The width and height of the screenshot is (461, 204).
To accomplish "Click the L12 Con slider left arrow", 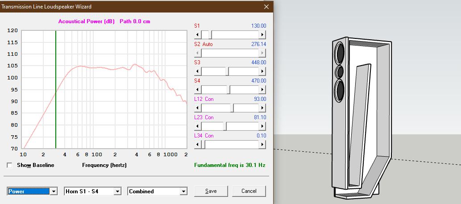I will click(198, 108).
